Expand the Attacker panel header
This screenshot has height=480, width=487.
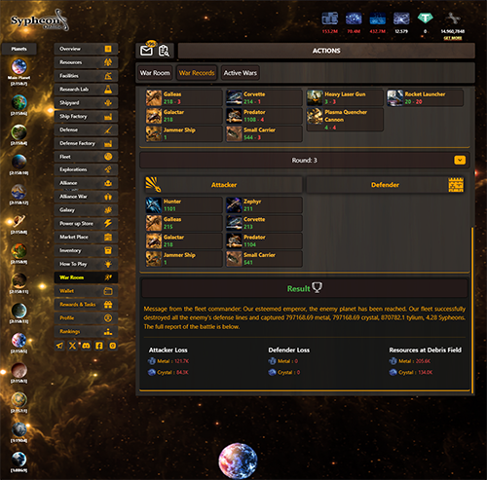tap(223, 185)
